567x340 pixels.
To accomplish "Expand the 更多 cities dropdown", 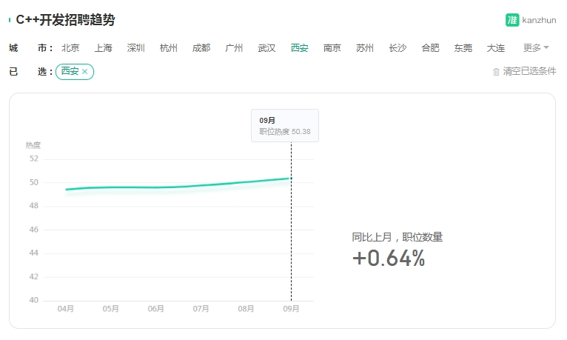I will point(536,47).
